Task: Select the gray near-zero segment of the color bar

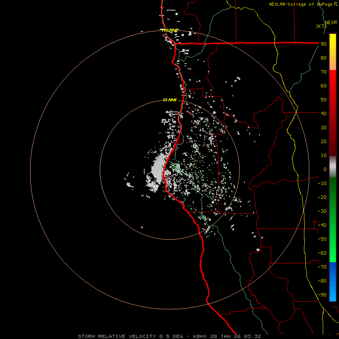Action: tap(333, 167)
